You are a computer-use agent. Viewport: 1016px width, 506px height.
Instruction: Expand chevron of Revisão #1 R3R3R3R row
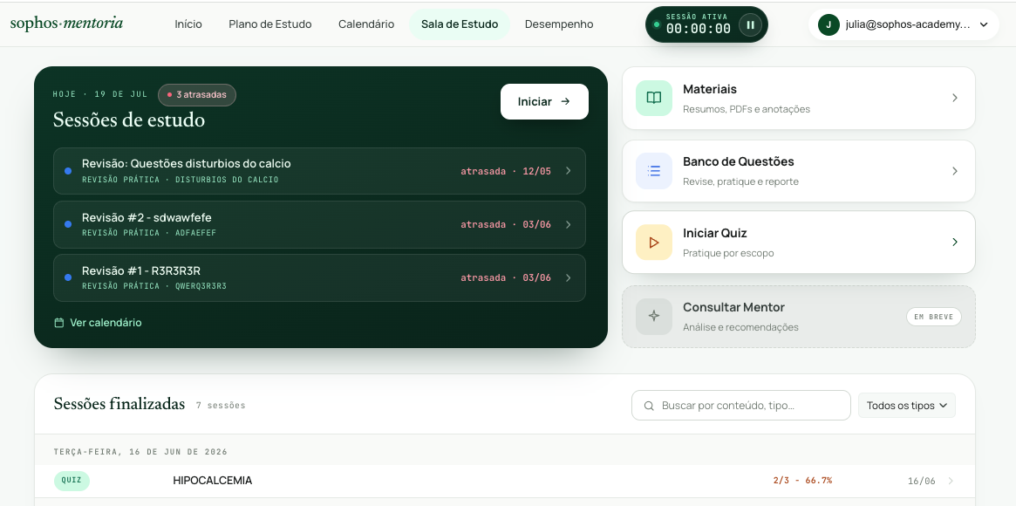(x=569, y=277)
